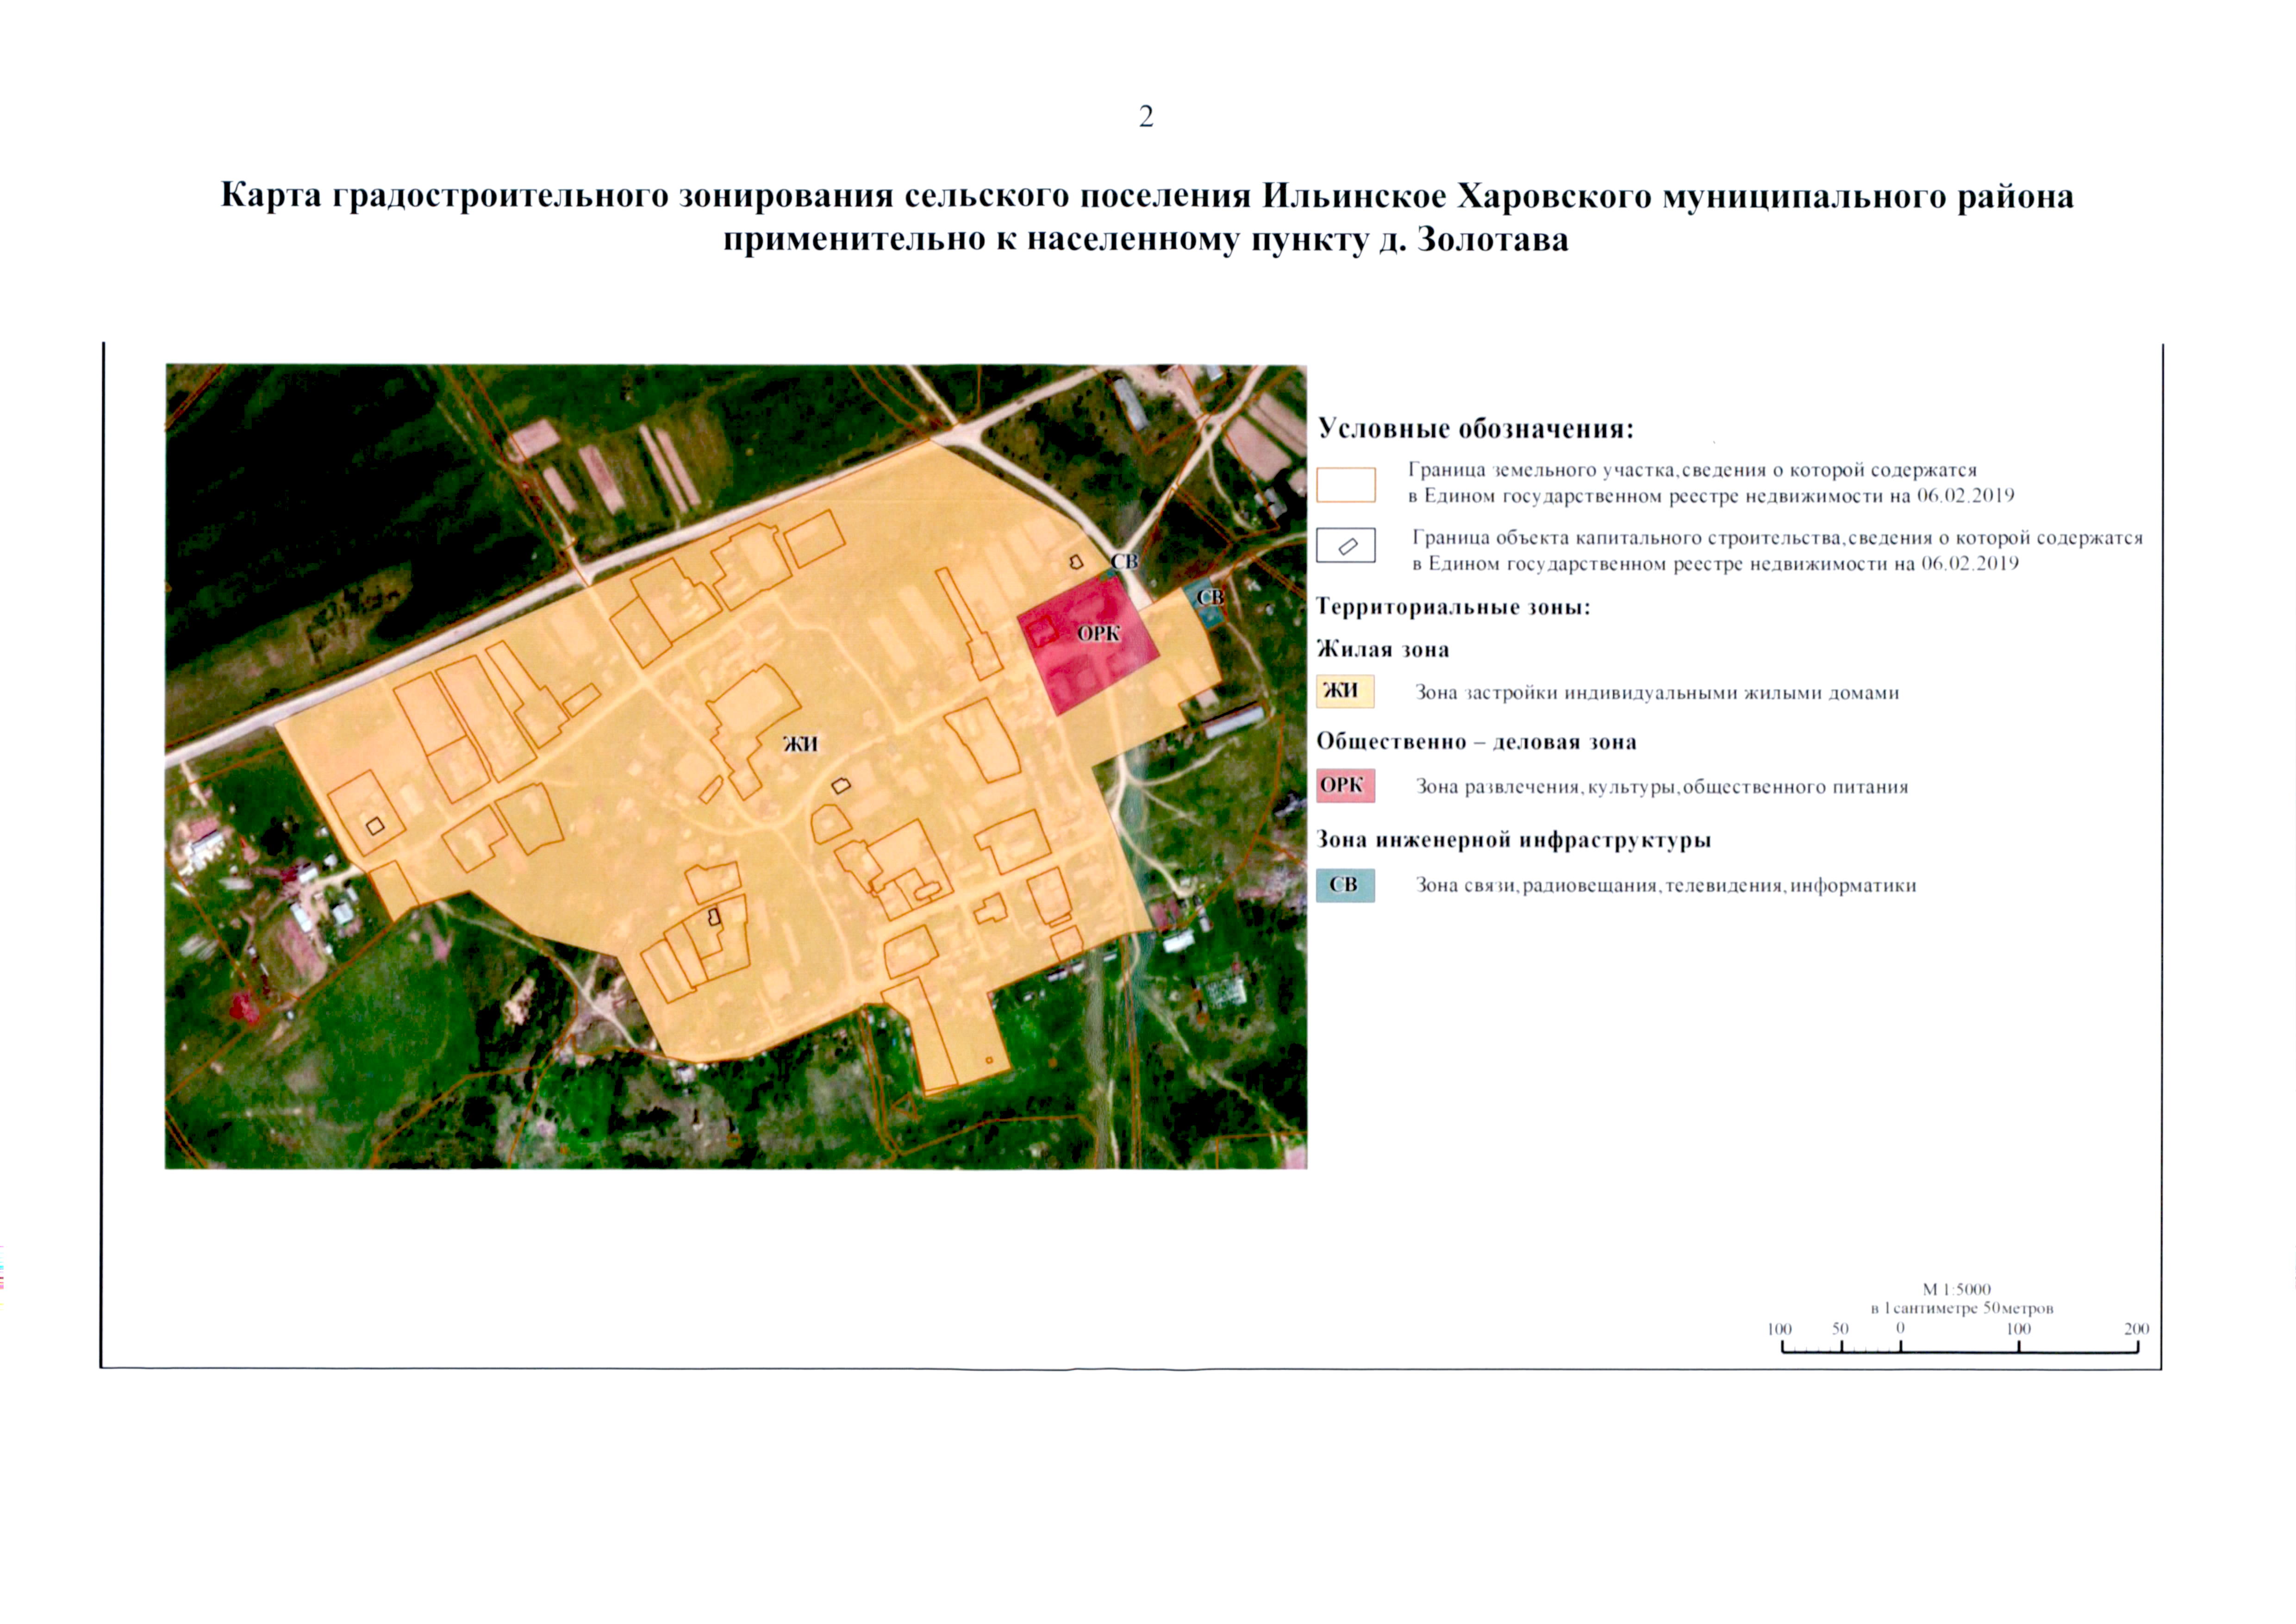Click the map title mentioning д. Золотава
Screen dimensions: 2296x1624
coord(1146,240)
